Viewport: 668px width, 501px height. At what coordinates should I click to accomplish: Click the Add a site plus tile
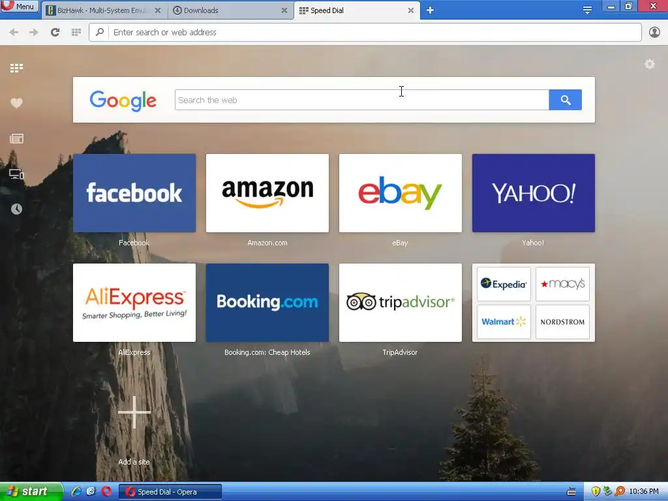point(134,412)
